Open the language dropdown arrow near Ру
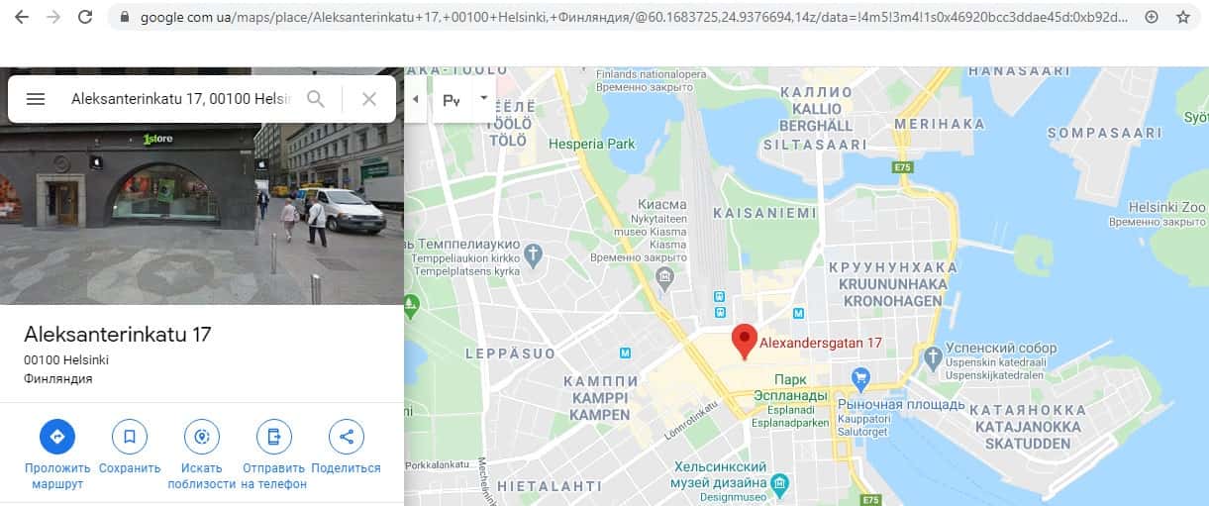The image size is (1209, 506). tap(484, 98)
